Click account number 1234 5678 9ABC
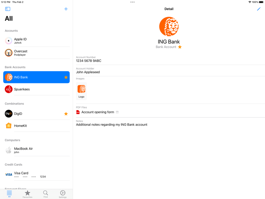Screen dimensions: 265x199 point(89,61)
